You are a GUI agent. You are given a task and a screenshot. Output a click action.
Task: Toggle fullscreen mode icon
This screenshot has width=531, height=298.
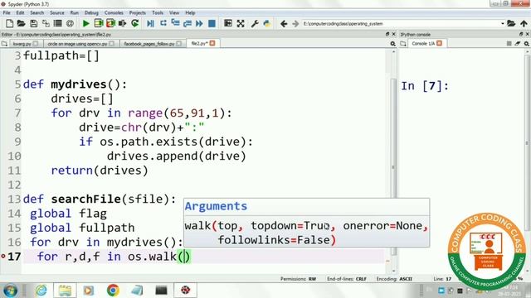pyautogui.click(x=241, y=23)
